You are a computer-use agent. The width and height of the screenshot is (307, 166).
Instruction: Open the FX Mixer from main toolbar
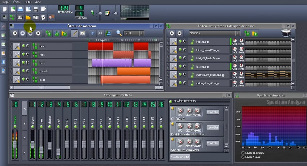click(x=36, y=17)
